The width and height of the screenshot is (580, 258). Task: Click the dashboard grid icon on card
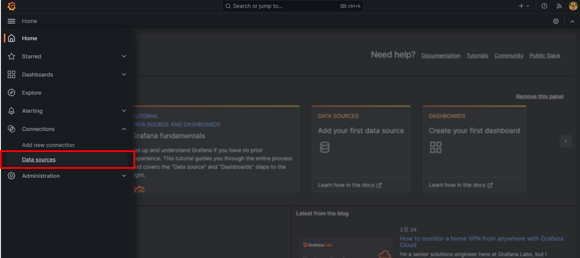pos(436,147)
